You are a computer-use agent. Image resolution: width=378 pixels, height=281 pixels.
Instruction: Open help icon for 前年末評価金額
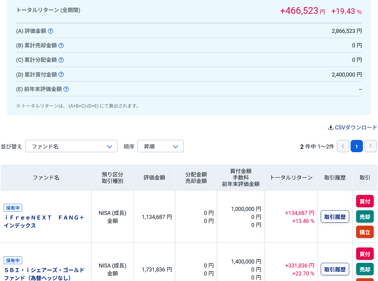tap(66, 89)
